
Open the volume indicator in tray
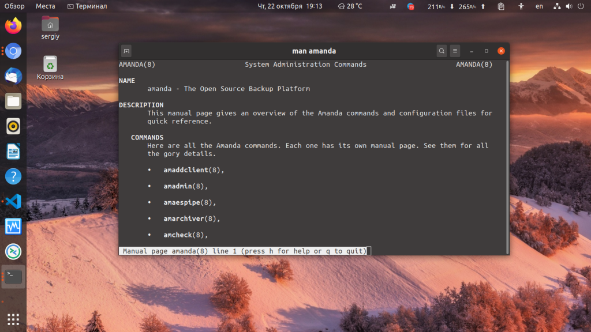click(x=569, y=6)
